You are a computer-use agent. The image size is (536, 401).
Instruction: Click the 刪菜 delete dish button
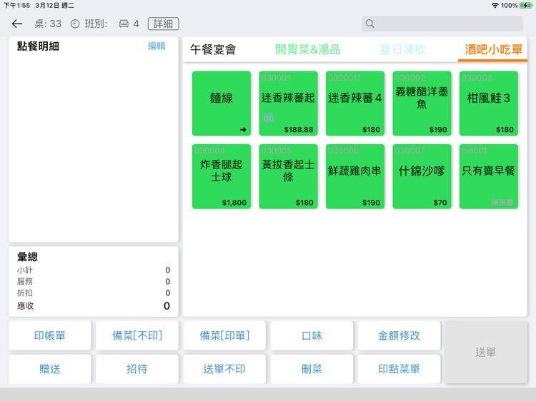click(312, 369)
